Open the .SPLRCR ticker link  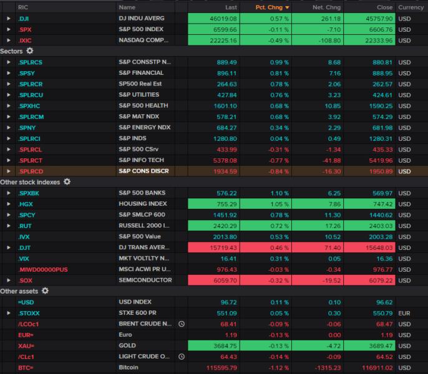[31, 84]
